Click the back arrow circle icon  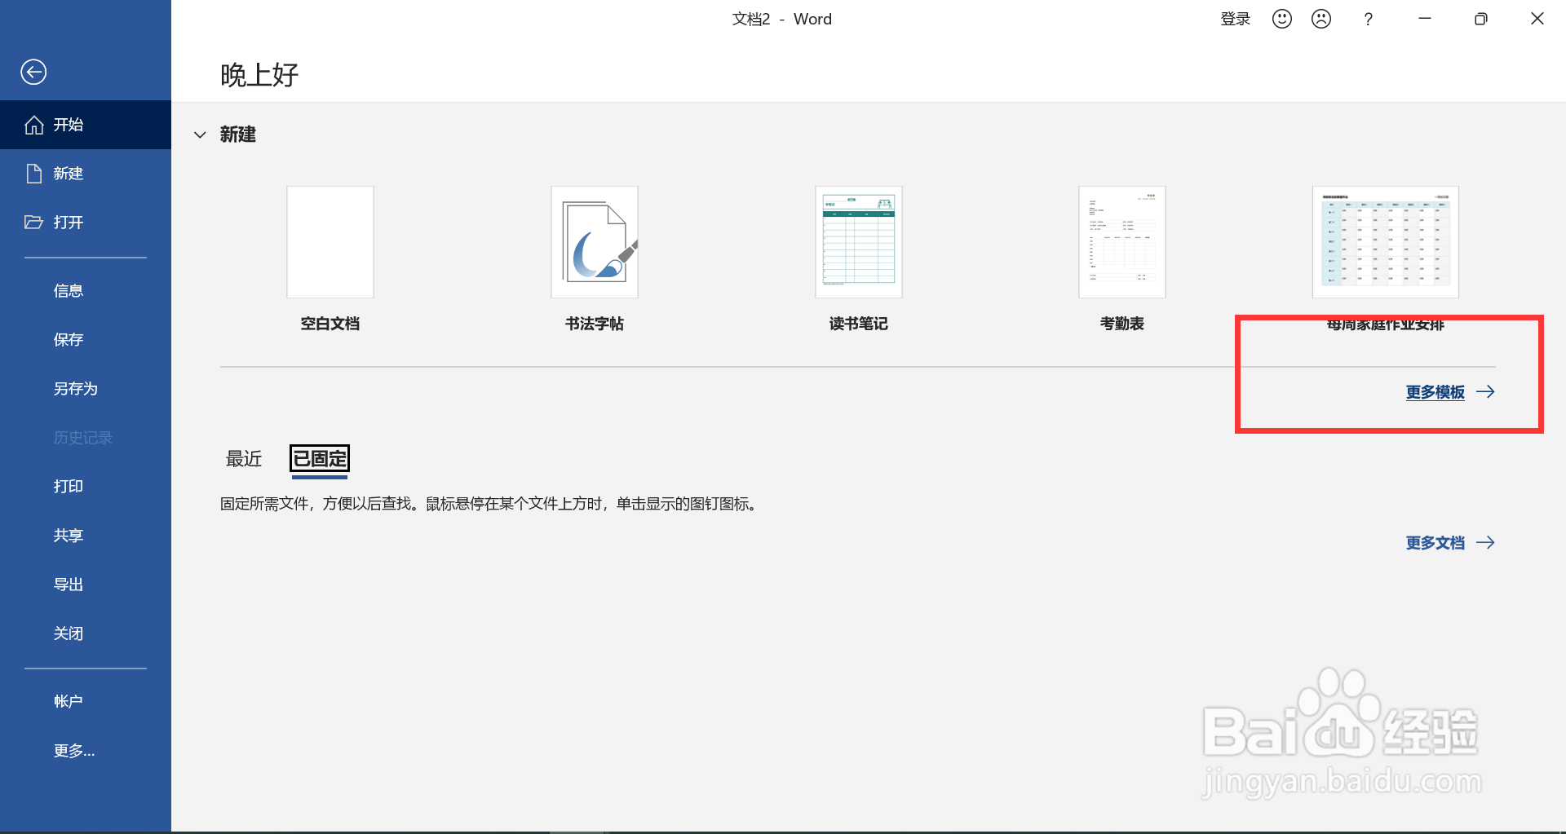coord(33,73)
